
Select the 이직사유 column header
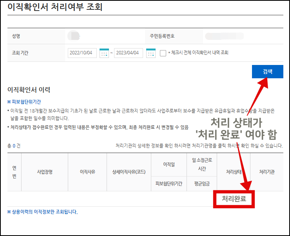point(87,172)
